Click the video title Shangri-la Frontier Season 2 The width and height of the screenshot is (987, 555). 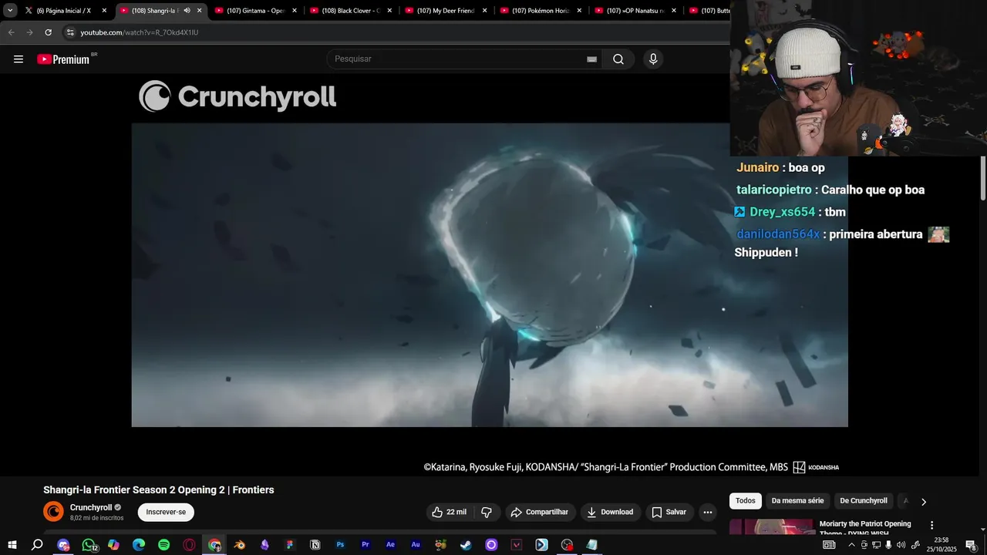[x=158, y=490]
